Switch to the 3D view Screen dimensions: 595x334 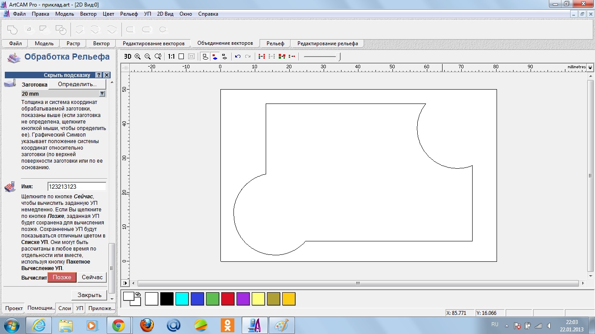pyautogui.click(x=127, y=57)
